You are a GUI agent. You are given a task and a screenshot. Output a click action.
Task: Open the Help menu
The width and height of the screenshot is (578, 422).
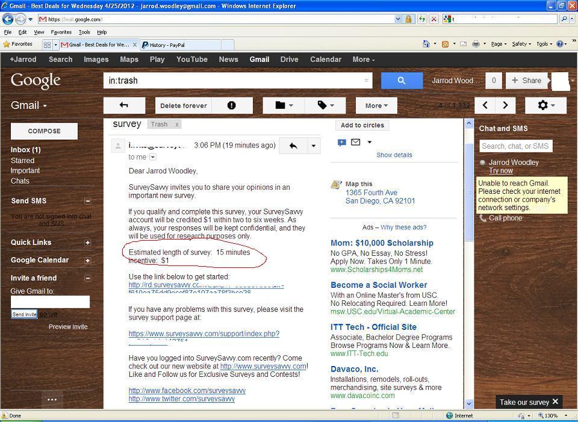pyautogui.click(x=102, y=32)
